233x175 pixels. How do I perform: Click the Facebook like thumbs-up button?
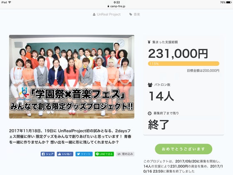[65, 154]
